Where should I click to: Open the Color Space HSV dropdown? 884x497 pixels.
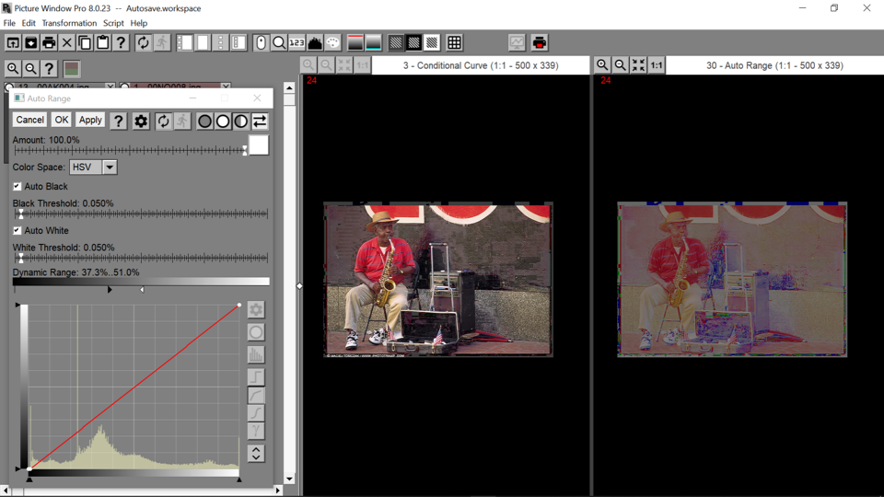click(110, 168)
